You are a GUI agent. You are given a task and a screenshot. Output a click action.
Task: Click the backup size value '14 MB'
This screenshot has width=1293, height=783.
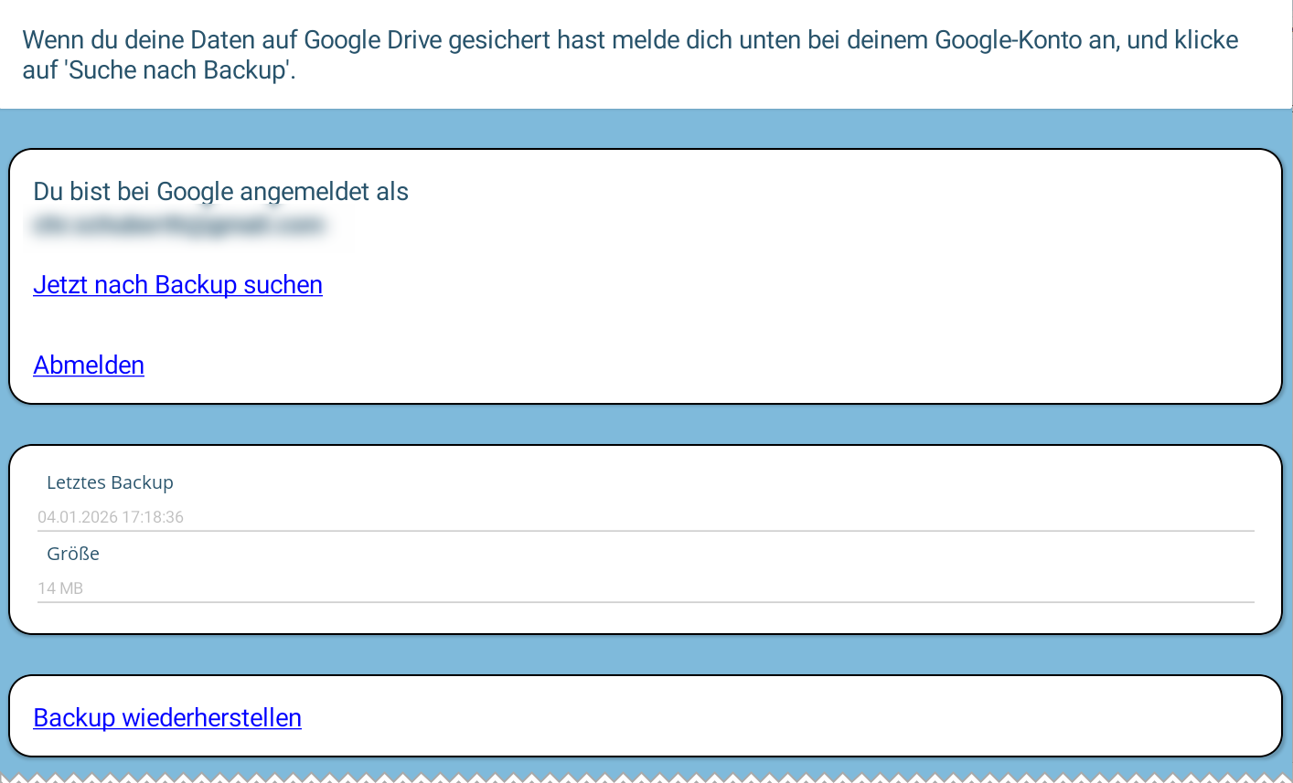[x=60, y=587]
